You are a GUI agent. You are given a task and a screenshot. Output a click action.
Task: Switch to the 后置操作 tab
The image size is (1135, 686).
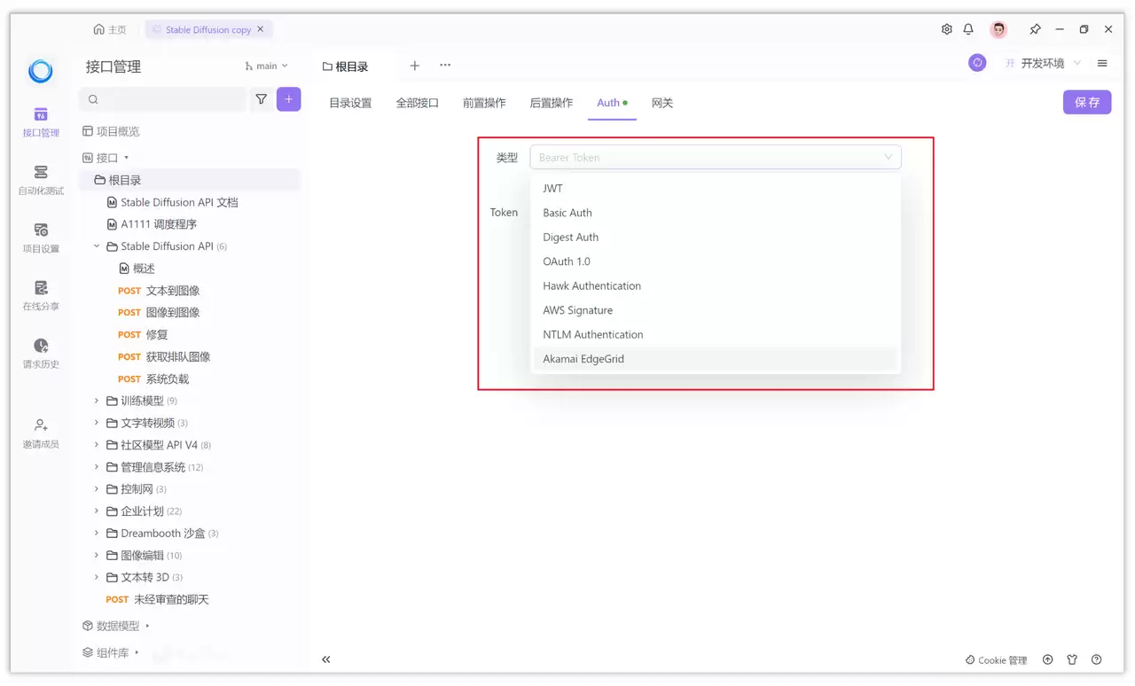[552, 103]
